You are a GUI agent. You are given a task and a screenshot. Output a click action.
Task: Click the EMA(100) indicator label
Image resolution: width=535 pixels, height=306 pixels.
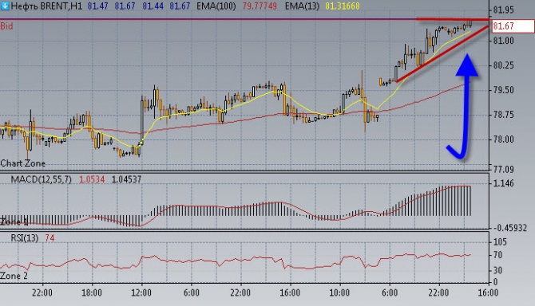216,6
